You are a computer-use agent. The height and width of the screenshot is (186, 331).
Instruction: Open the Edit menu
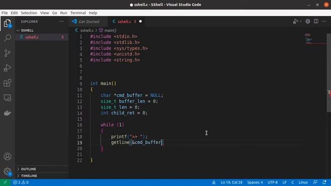pos(14,13)
